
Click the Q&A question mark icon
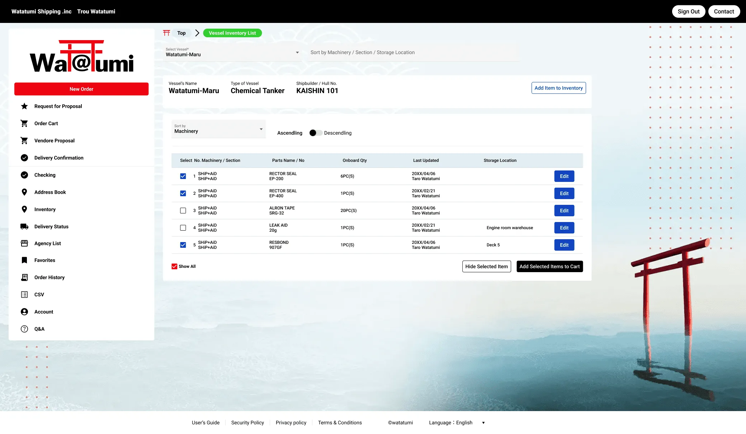[24, 329]
